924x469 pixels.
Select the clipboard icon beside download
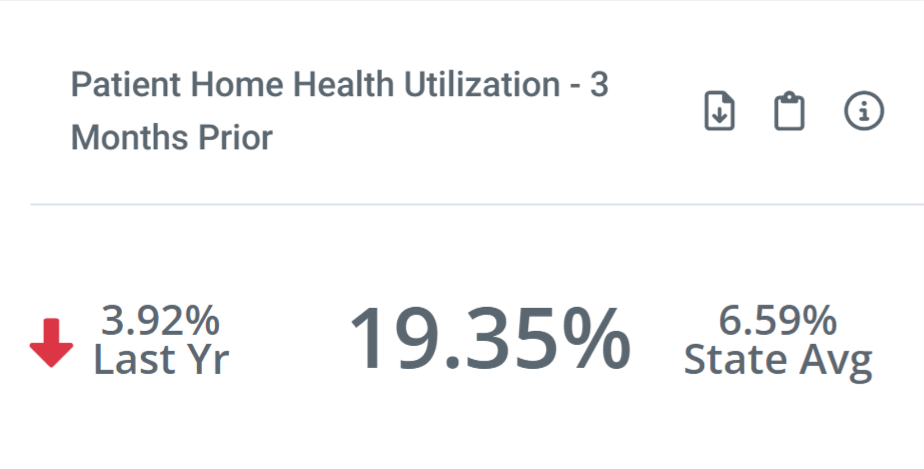point(790,111)
